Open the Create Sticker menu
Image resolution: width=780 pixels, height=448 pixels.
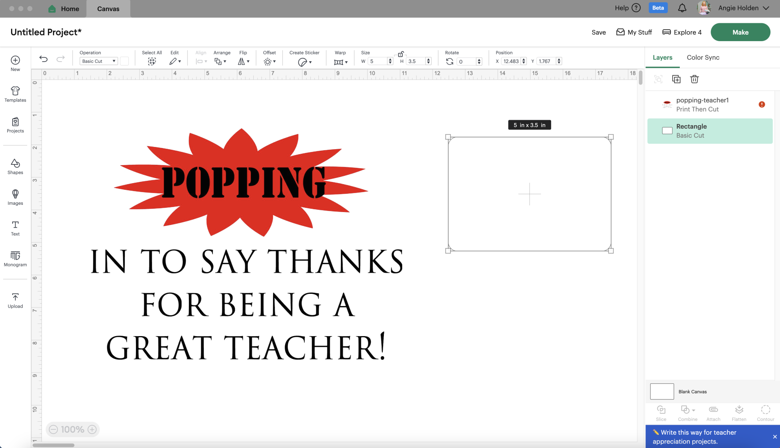point(305,62)
